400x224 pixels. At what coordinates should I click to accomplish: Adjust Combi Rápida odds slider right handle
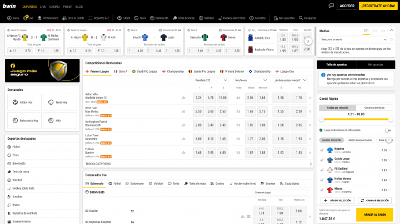tap(391, 119)
